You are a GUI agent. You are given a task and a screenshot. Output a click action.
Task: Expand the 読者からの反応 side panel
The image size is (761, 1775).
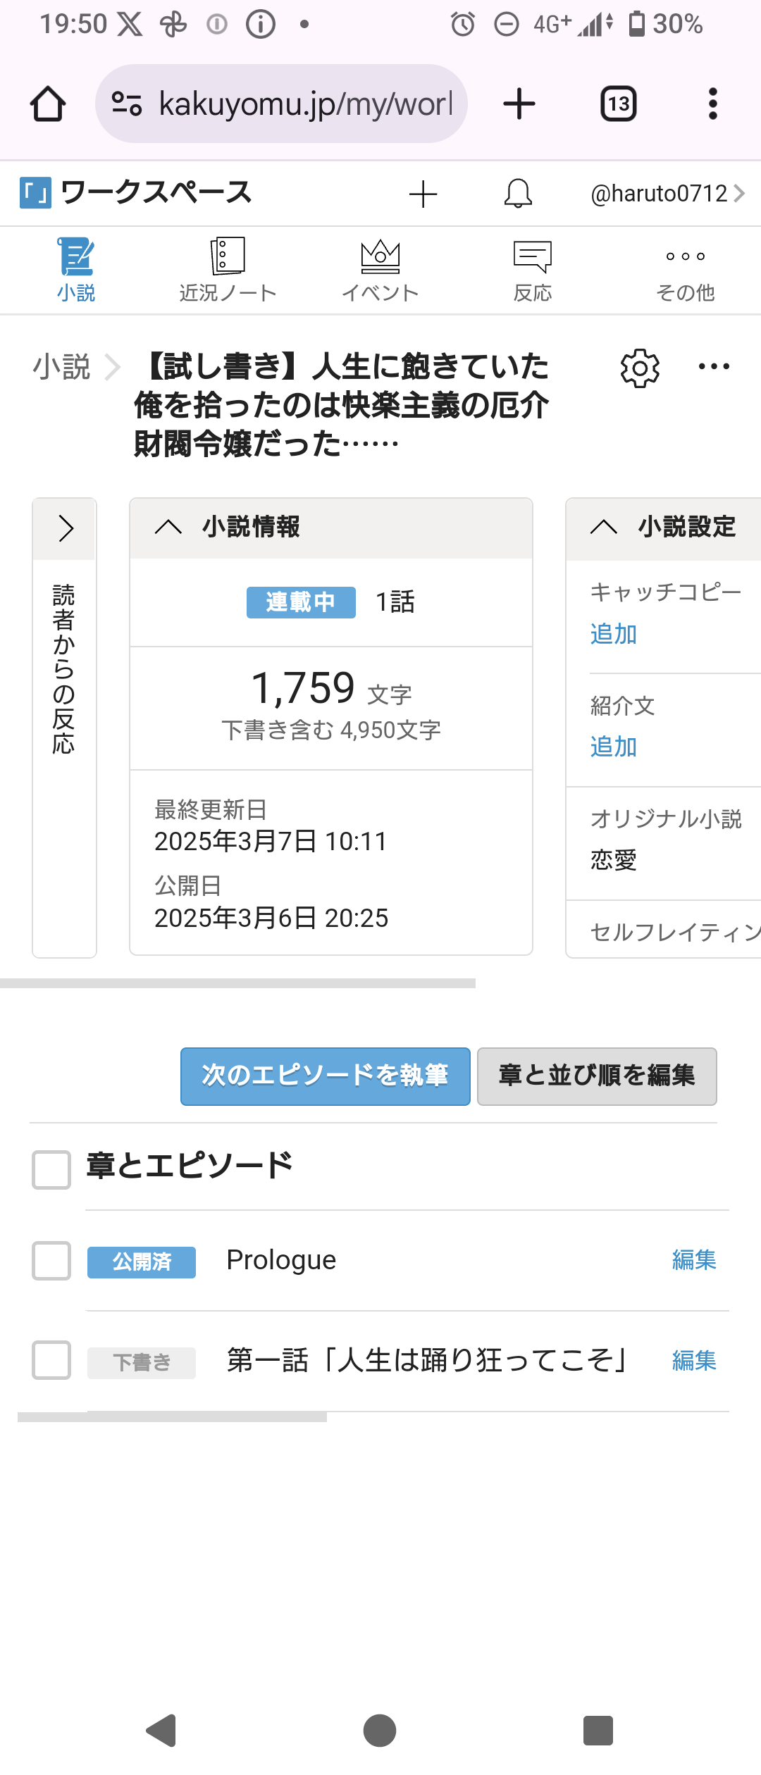[x=66, y=528]
